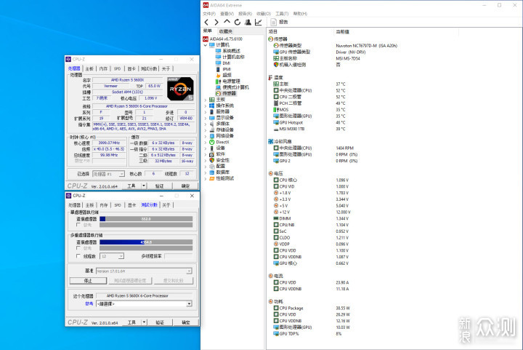Switch to the 收藏夹 tab in AIDA64
Screen dimensions: 523x350
226,31
